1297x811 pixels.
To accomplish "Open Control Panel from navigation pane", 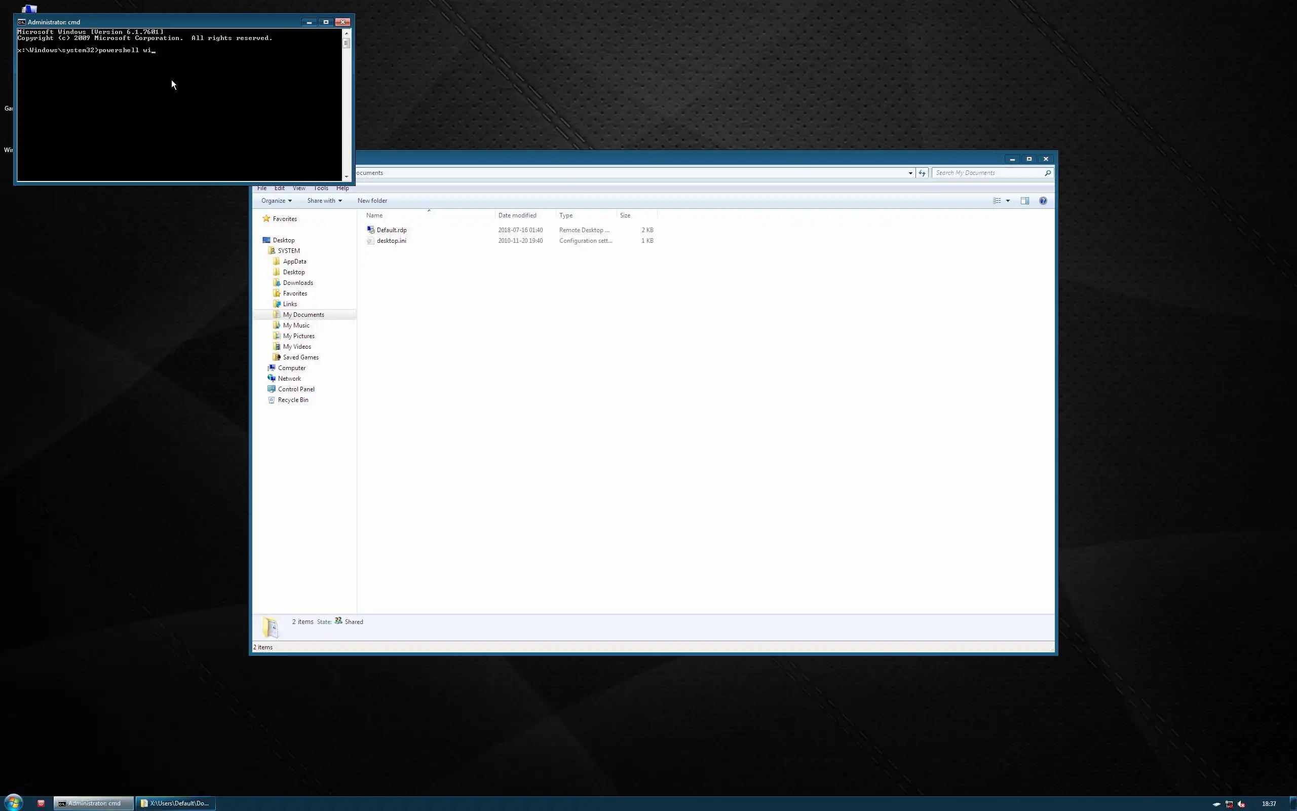I will coord(296,389).
